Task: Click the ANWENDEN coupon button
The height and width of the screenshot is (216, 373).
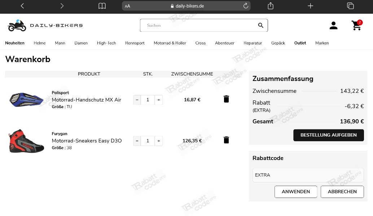Action: 296,192
